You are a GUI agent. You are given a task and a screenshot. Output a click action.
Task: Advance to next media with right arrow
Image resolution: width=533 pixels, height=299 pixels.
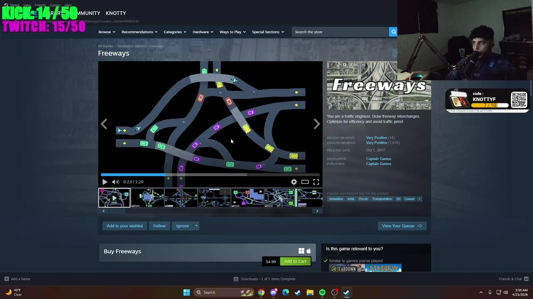pos(317,124)
